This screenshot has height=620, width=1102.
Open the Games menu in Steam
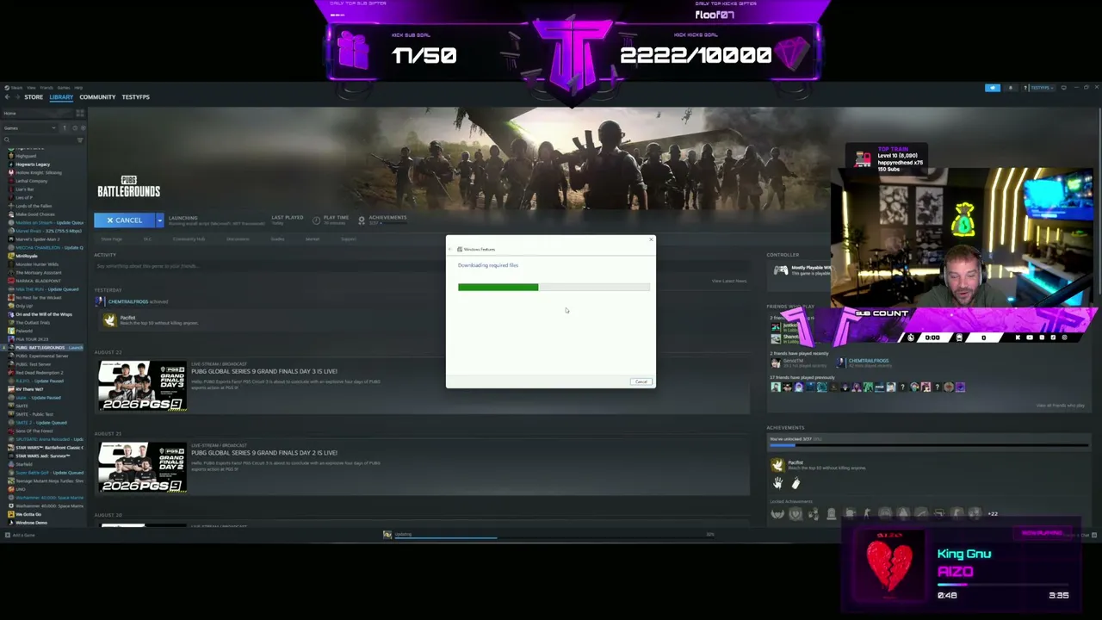tap(64, 88)
